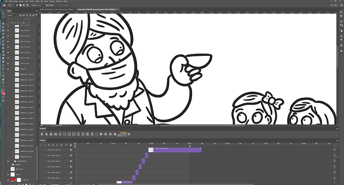Viewport: 344px width, 185px height.
Task: Expand the BACKGROUND layer group
Action: 13,161
